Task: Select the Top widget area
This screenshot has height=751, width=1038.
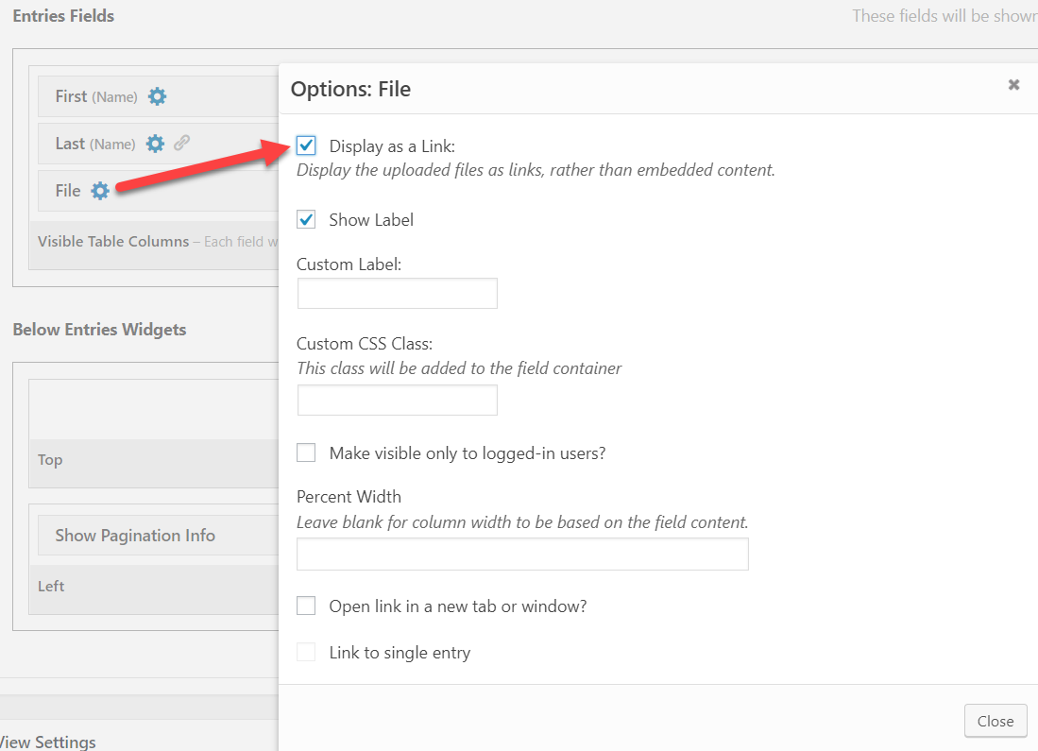Action: tap(49, 460)
